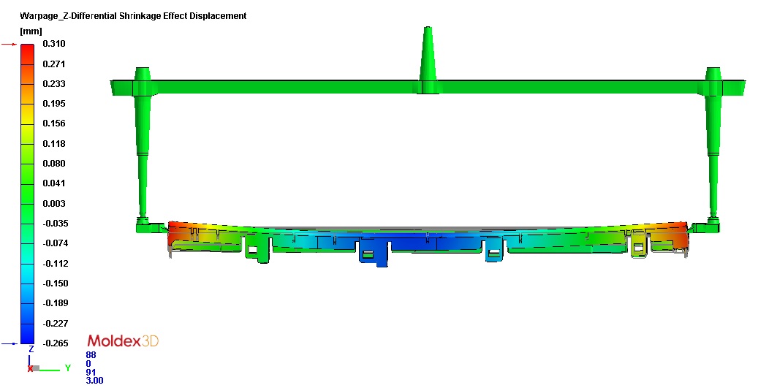
Task: Pick the horizontal green runner bar
Action: (428, 88)
